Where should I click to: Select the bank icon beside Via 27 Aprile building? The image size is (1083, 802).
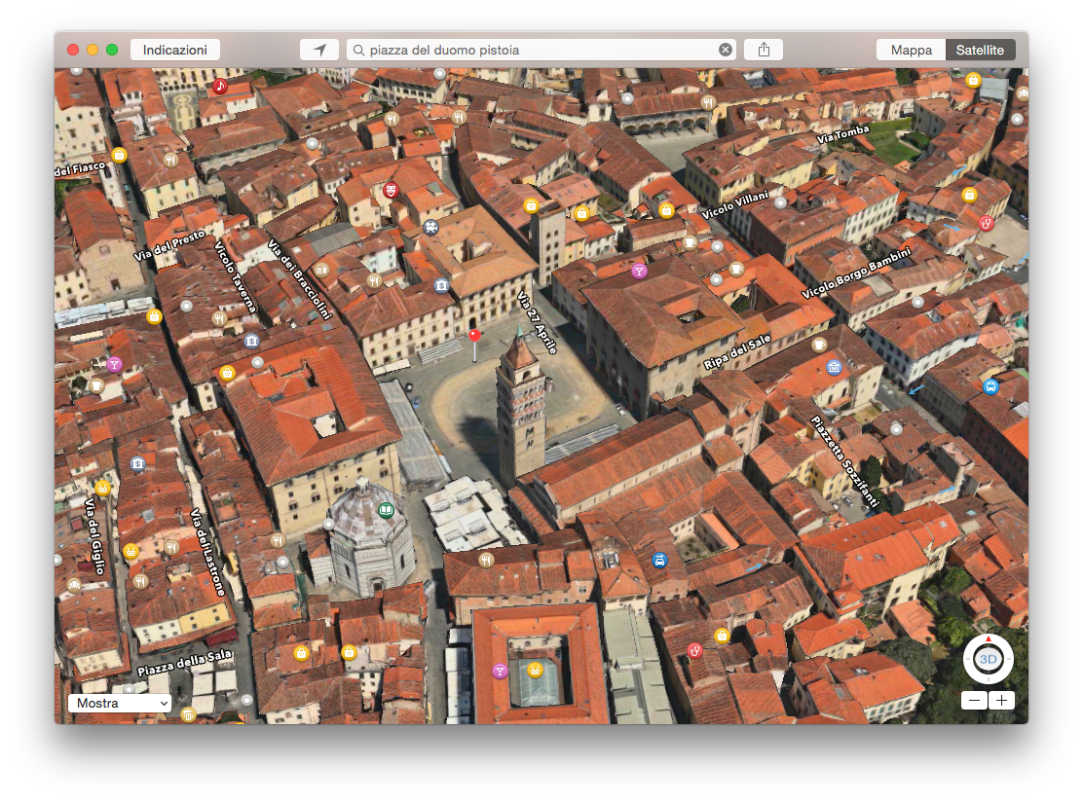point(441,285)
